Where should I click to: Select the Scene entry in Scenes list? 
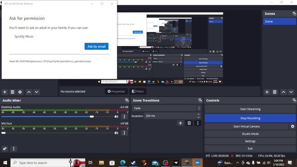tap(279, 21)
